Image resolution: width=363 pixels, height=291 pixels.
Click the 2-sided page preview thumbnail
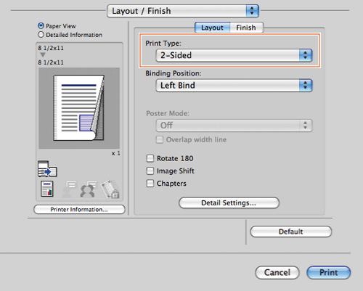point(79,108)
